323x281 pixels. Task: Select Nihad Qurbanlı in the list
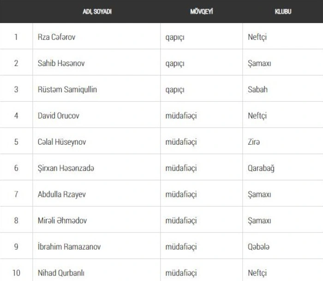coord(61,273)
